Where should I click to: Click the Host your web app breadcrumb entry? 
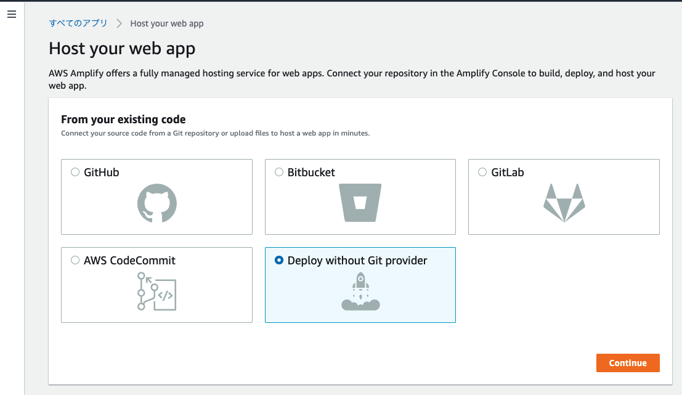(167, 23)
